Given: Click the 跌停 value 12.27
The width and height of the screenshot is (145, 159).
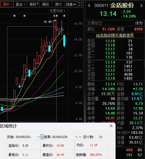Looking at the screenshot, I should click(x=138, y=118).
